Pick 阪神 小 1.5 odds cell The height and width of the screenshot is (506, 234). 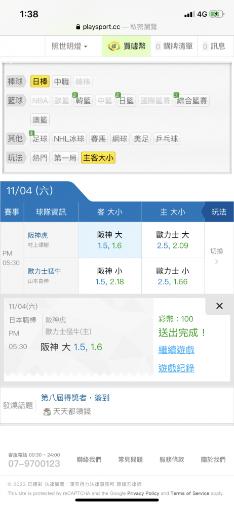click(x=110, y=276)
